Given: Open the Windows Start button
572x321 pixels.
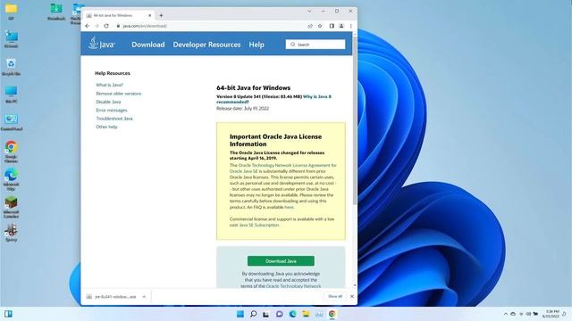Looking at the screenshot, I should 240,314.
